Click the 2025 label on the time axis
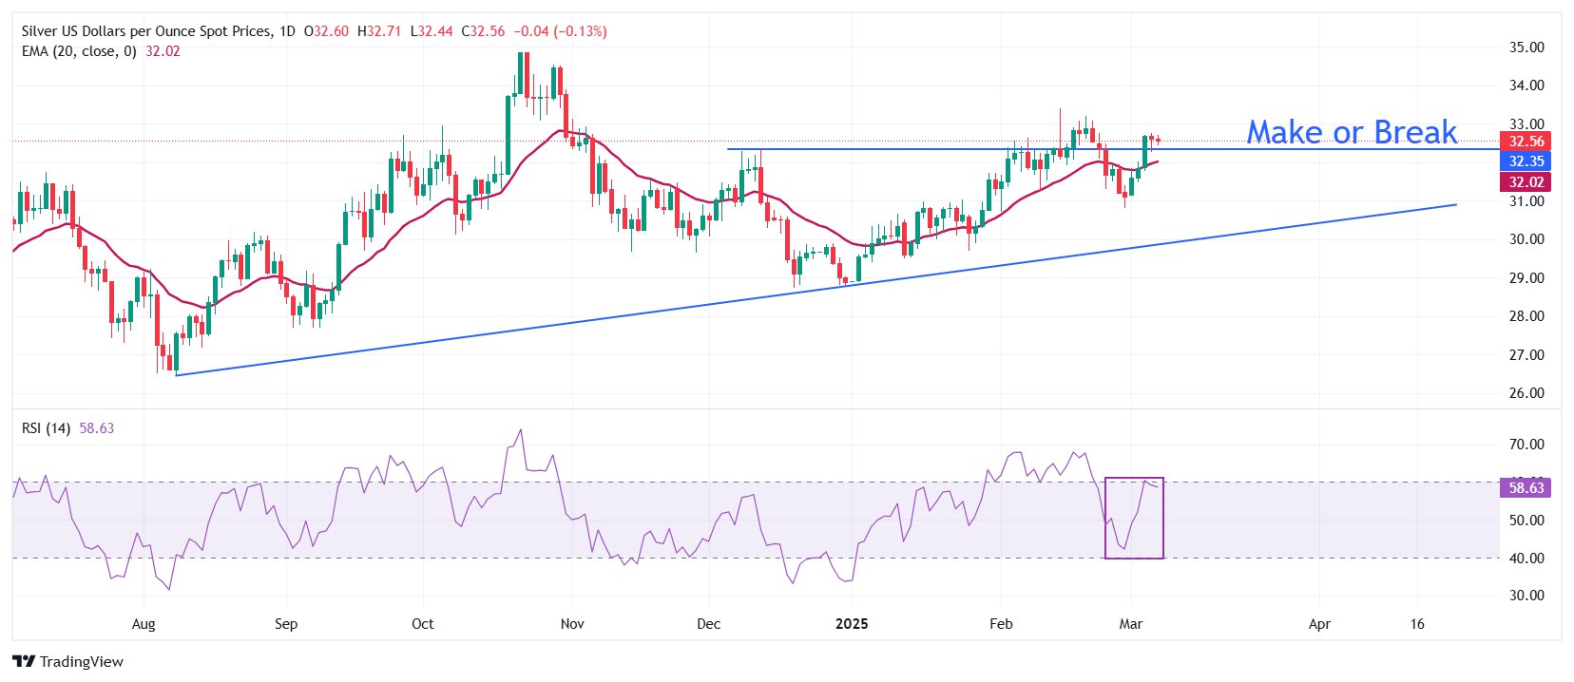This screenshot has height=682, width=1574. coord(851,624)
